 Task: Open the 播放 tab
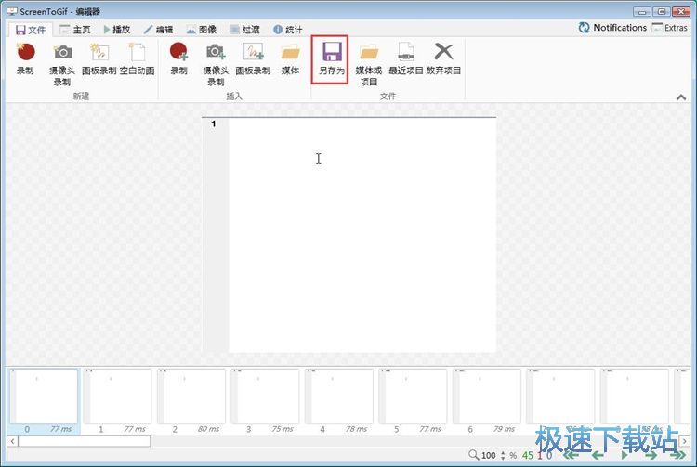[x=117, y=30]
